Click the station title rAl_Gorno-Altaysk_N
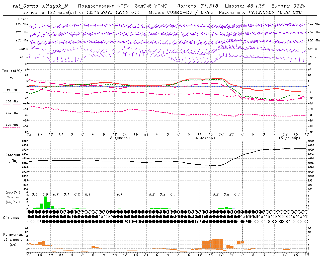This screenshot has height=257, width=321. click(40, 6)
